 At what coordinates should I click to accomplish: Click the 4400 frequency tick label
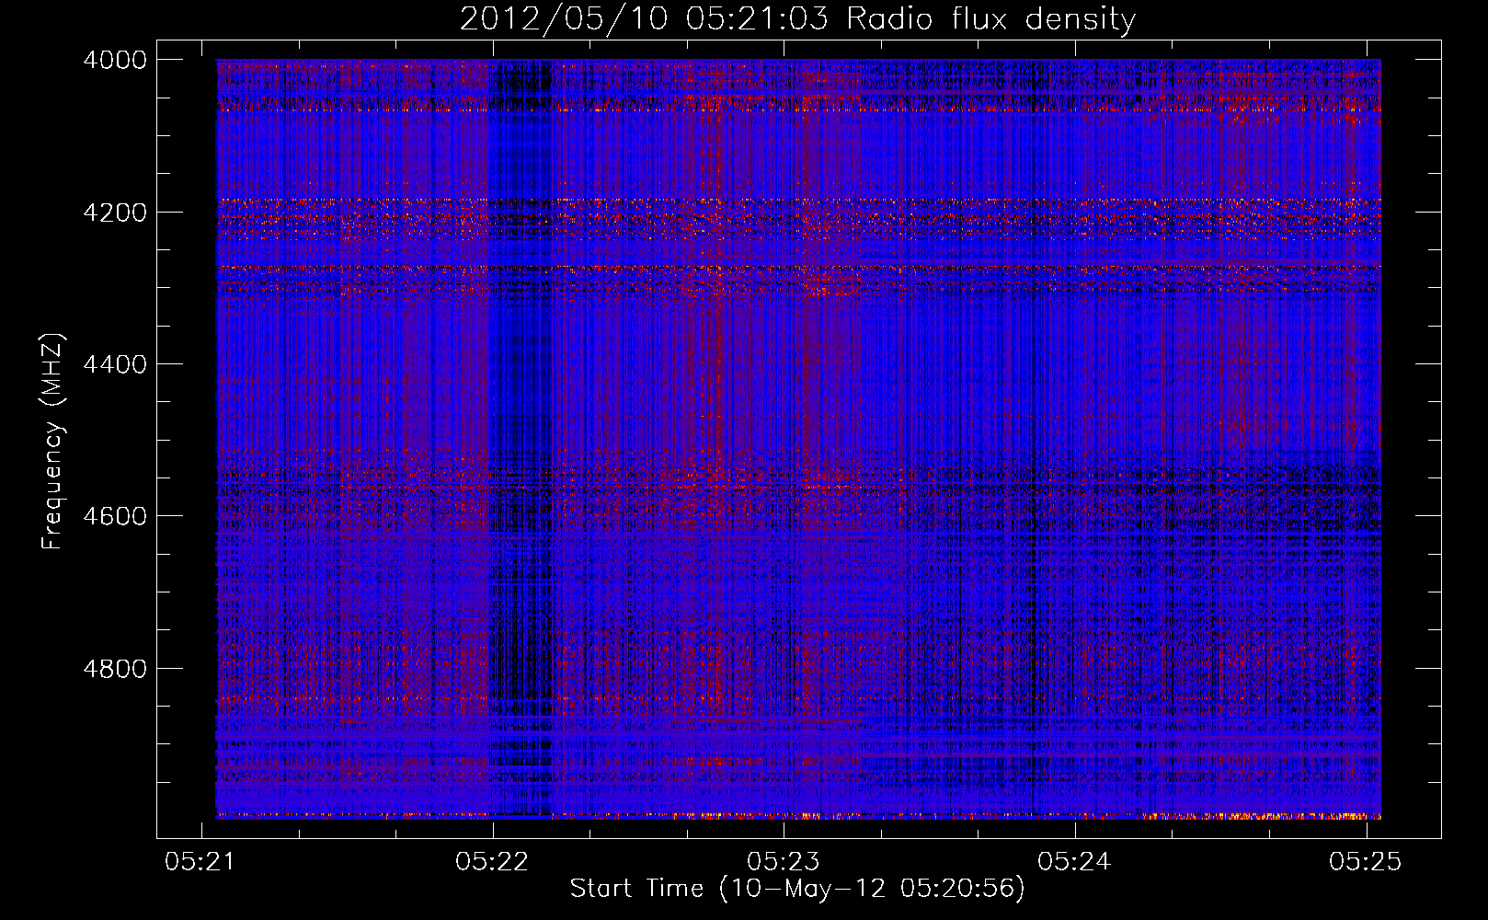click(x=115, y=364)
